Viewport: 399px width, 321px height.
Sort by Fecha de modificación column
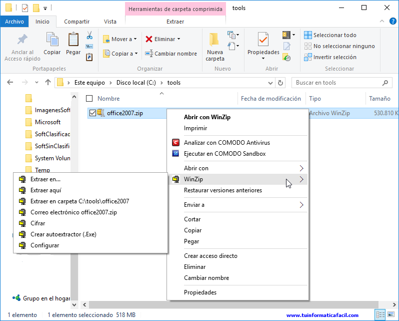pos(271,99)
